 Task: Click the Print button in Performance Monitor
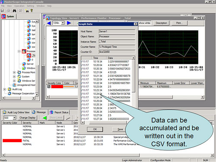pyautogui.click(x=179, y=23)
